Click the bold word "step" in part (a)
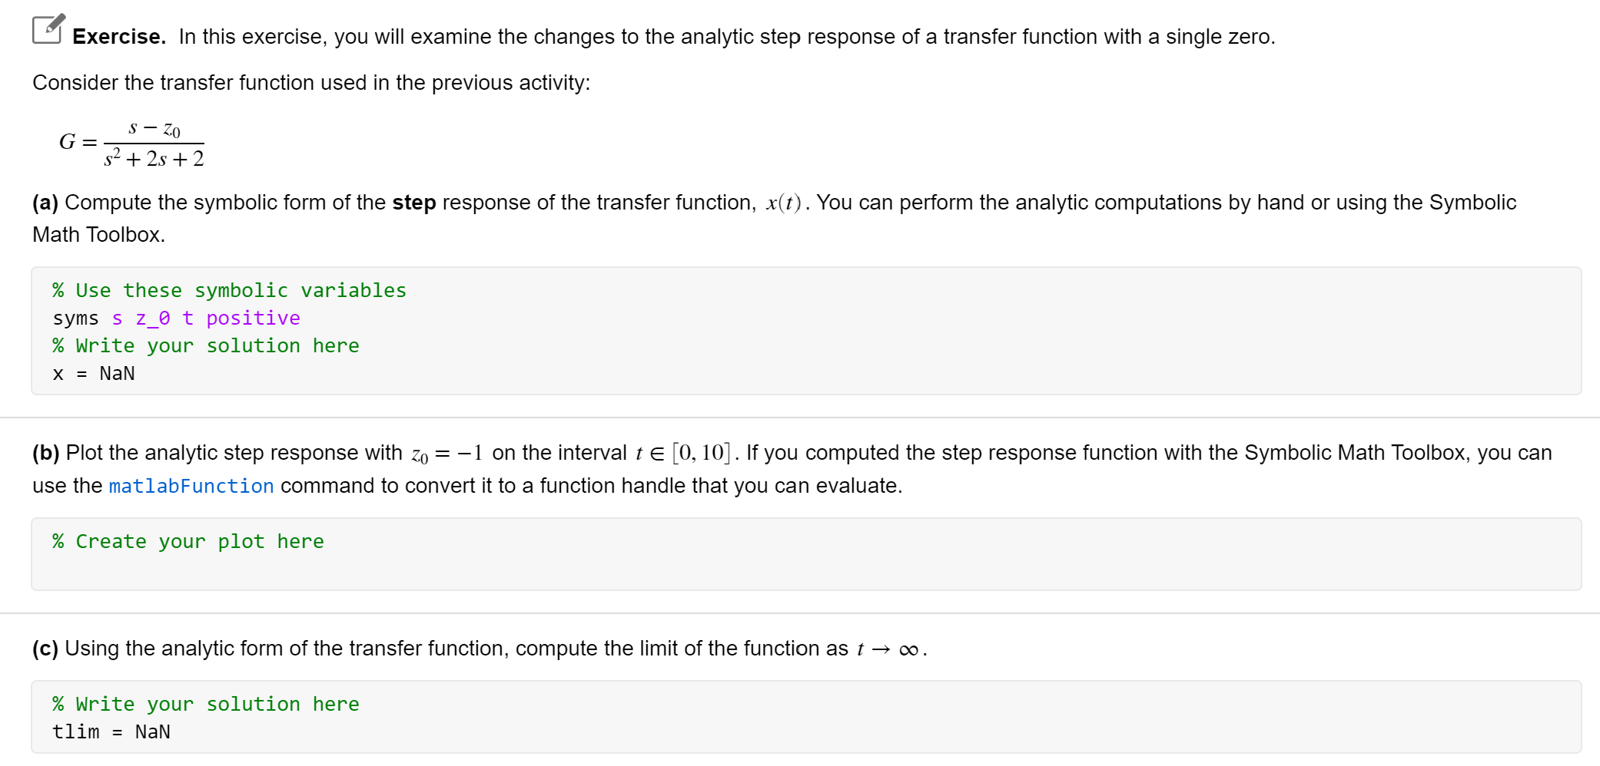The width and height of the screenshot is (1600, 766). [414, 203]
